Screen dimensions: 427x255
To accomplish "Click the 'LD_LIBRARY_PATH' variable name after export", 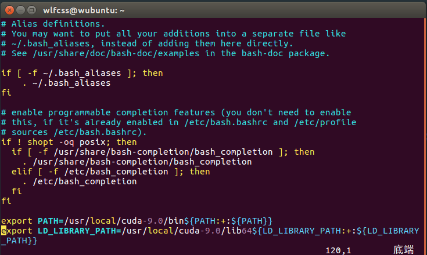I will point(77,231).
